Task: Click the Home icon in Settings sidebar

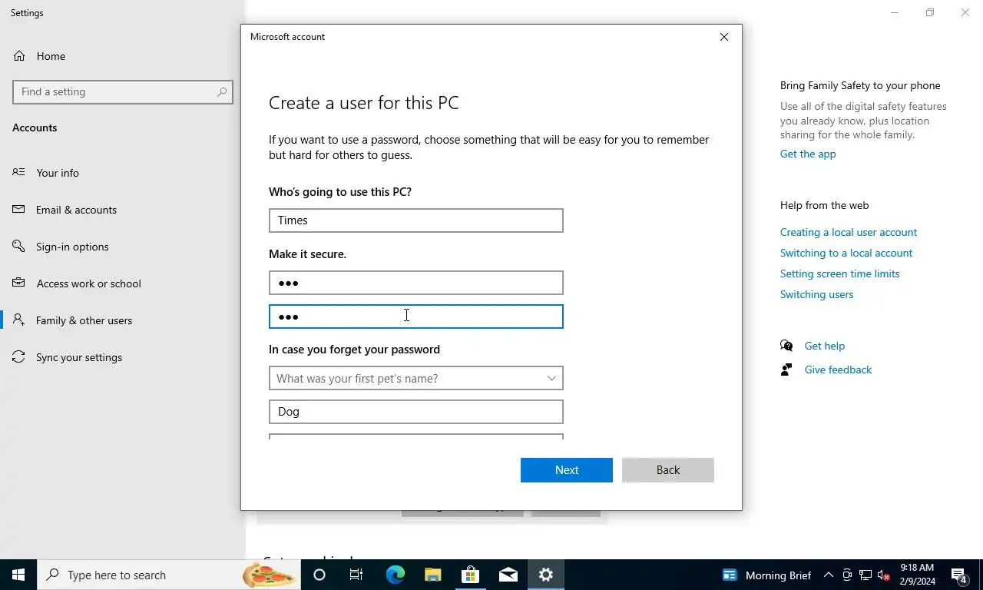Action: pos(19,56)
